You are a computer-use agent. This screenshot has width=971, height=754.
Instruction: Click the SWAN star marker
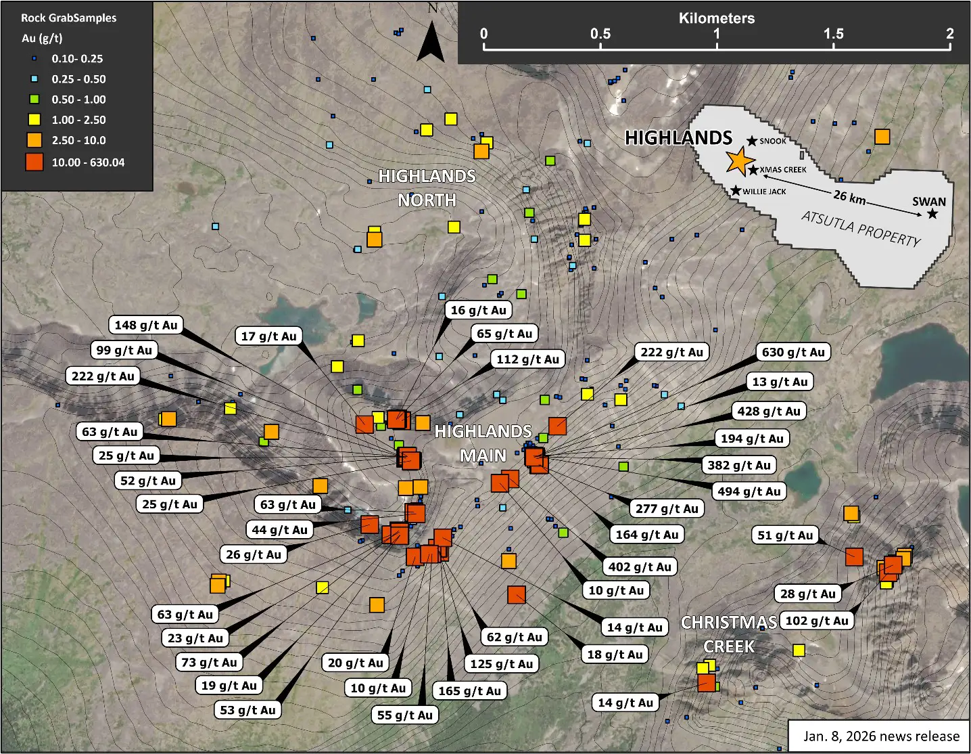932,214
